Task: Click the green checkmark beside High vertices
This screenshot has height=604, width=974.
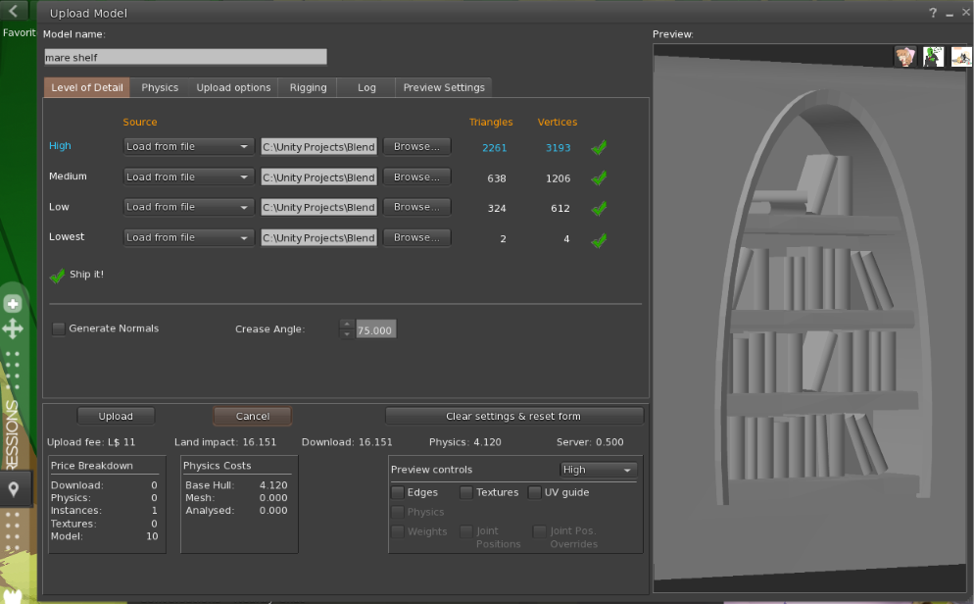Action: coord(599,147)
